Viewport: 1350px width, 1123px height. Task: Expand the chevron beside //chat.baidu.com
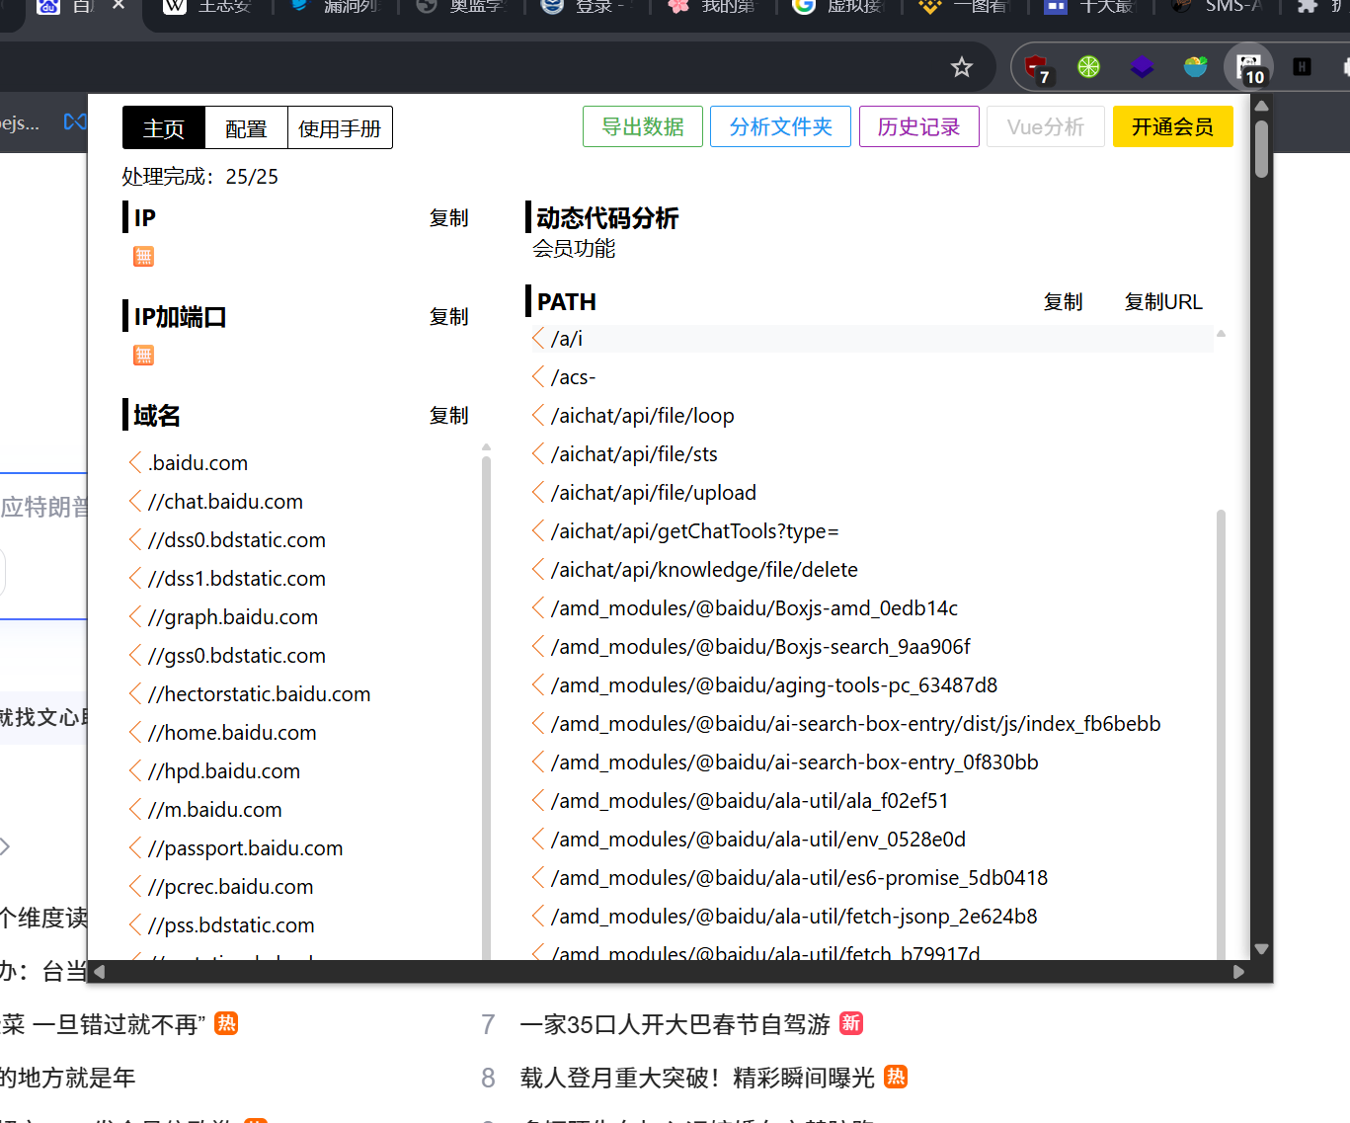[x=135, y=501]
